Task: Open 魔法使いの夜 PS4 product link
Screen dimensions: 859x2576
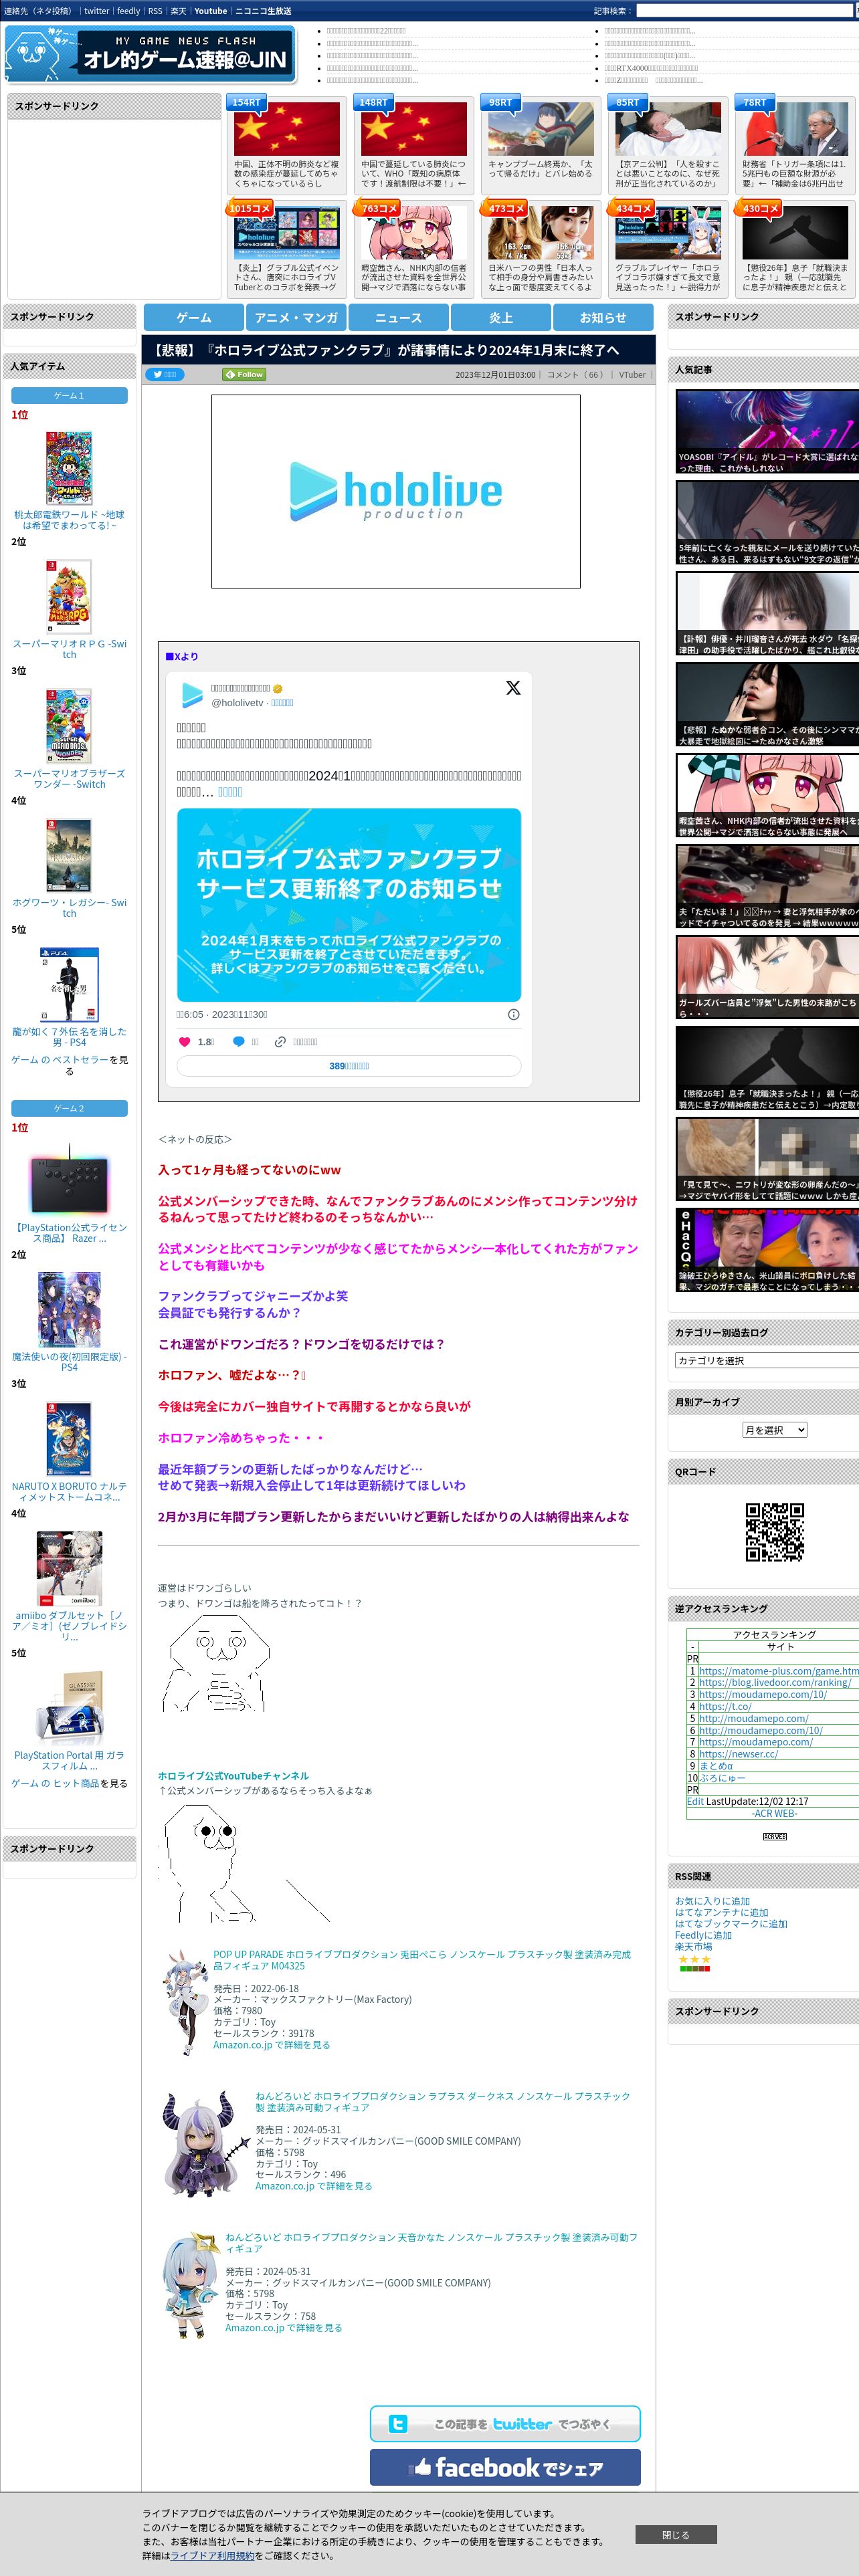Action: click(69, 1361)
